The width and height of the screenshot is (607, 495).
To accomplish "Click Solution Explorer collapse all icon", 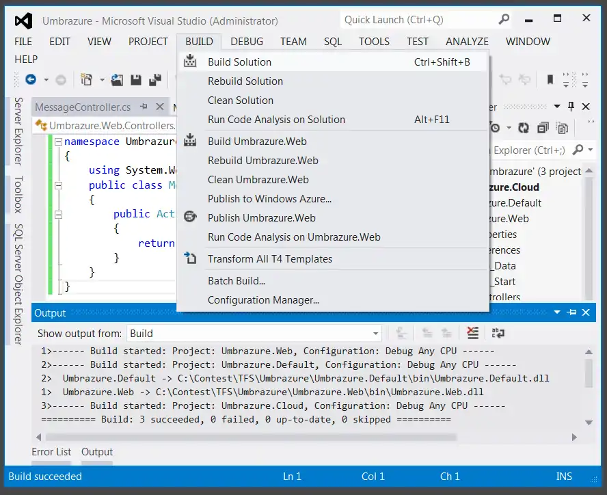I will pyautogui.click(x=543, y=127).
